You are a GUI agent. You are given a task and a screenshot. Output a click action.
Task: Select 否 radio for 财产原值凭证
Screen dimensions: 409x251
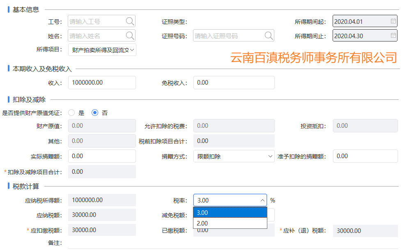click(x=95, y=113)
